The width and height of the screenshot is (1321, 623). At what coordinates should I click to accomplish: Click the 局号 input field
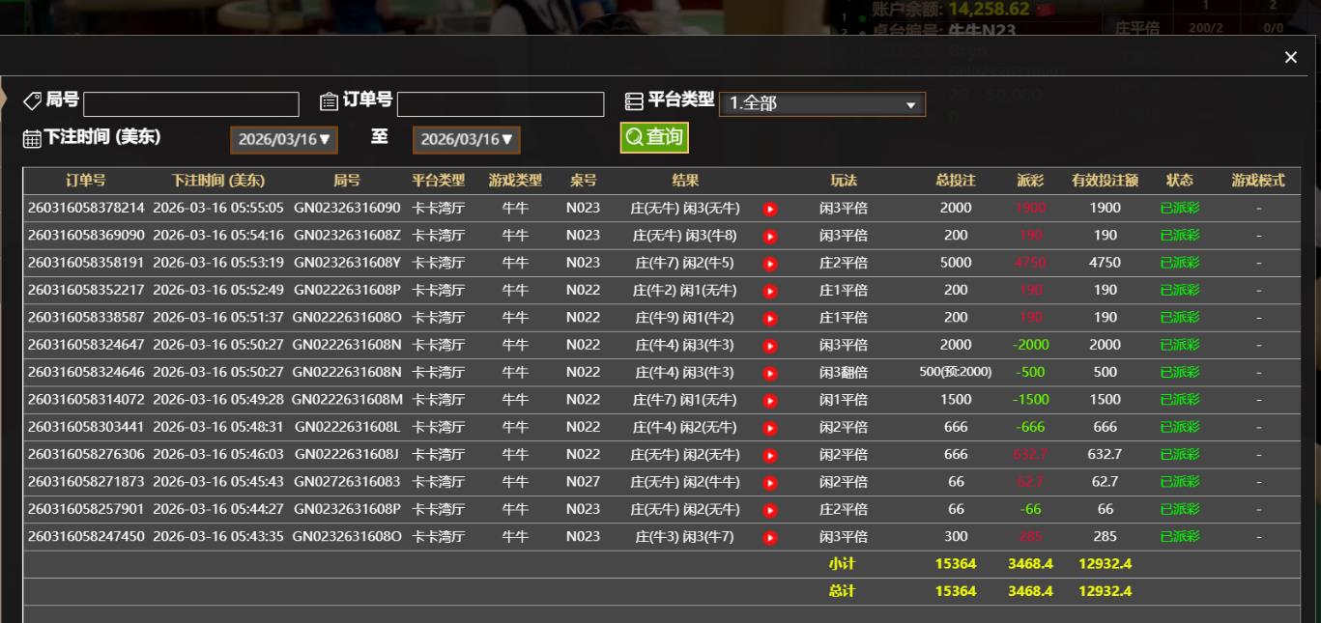[191, 104]
